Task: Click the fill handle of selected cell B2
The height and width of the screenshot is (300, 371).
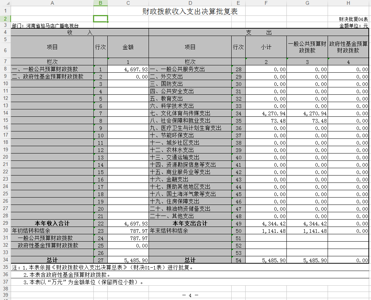Action: (x=108, y=22)
